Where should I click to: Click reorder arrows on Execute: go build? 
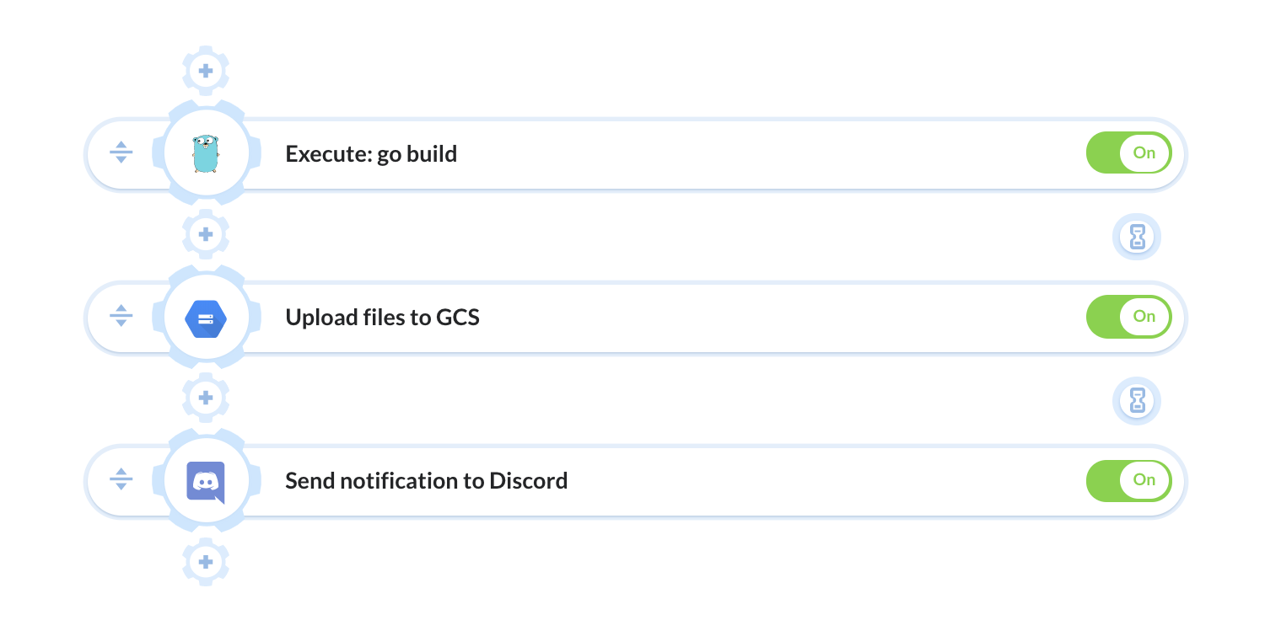point(121,152)
